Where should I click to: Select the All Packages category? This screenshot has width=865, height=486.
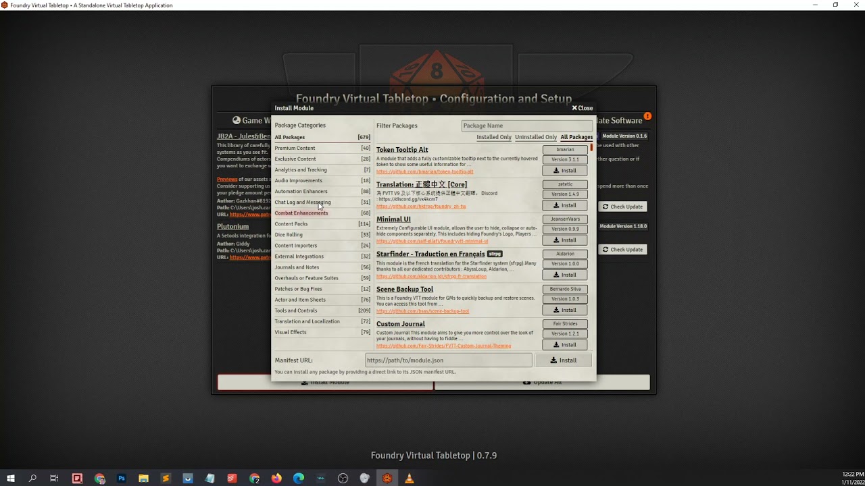click(x=322, y=137)
